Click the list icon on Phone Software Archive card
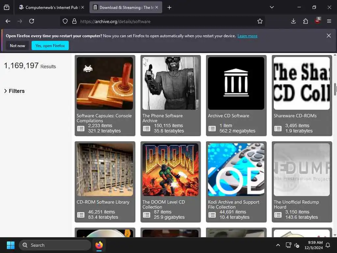 click(146, 129)
